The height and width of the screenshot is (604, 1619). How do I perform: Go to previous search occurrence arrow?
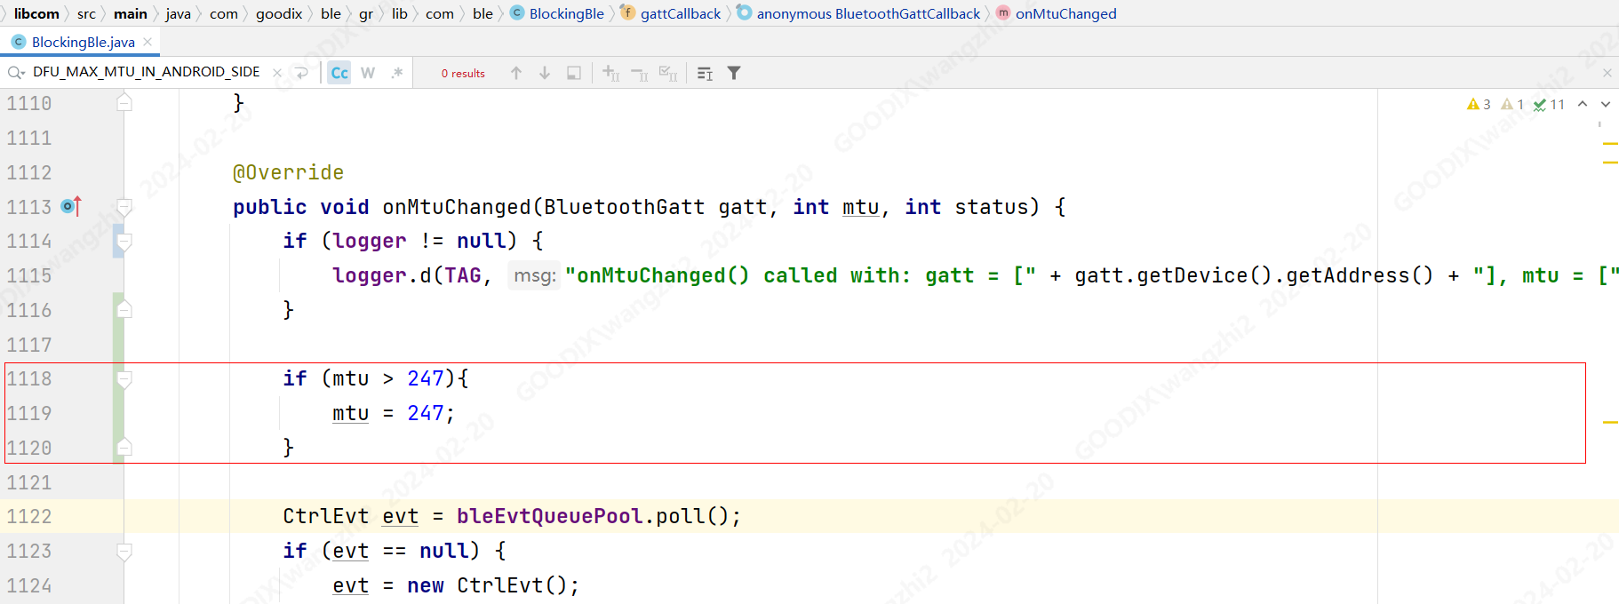coord(516,73)
